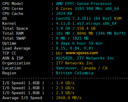
Task: Click the 158.4 GB total space value
Action: tap(86, 28)
